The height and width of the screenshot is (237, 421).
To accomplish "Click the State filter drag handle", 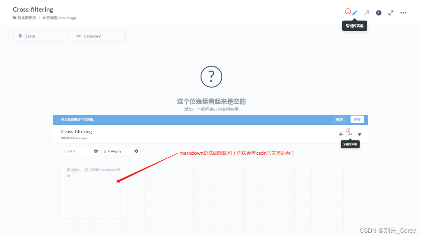I will [64, 151].
